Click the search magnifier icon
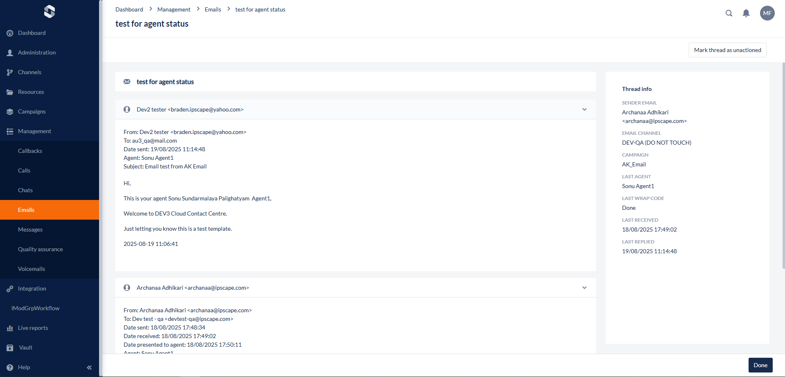The width and height of the screenshot is (785, 377). pyautogui.click(x=729, y=13)
